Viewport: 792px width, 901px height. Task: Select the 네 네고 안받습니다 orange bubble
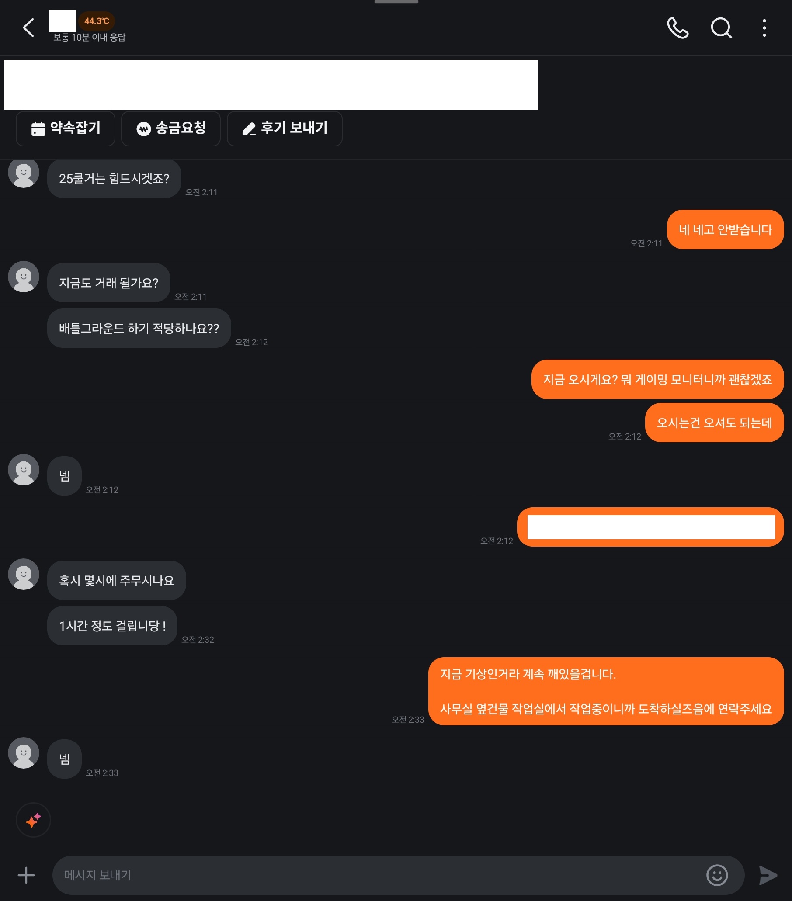coord(726,230)
